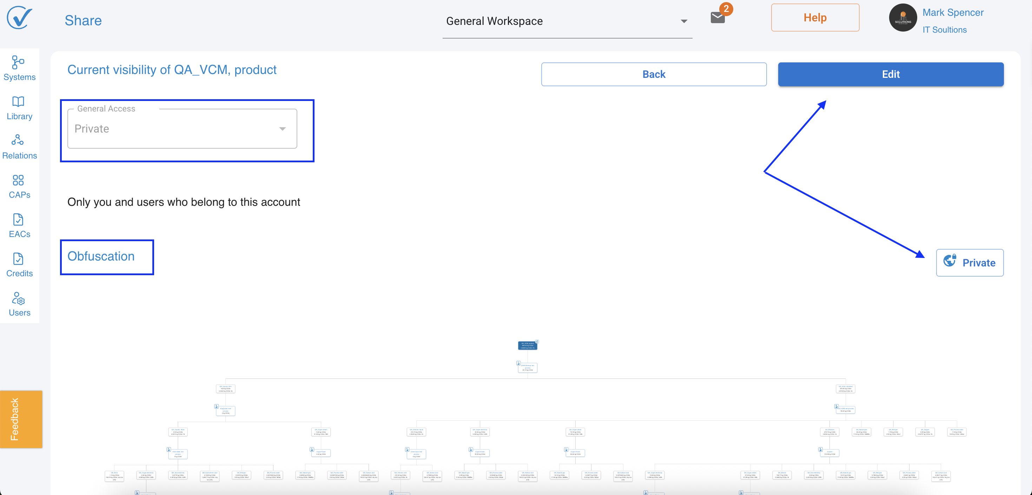Click the Private visibility badge
The image size is (1032, 495).
969,263
